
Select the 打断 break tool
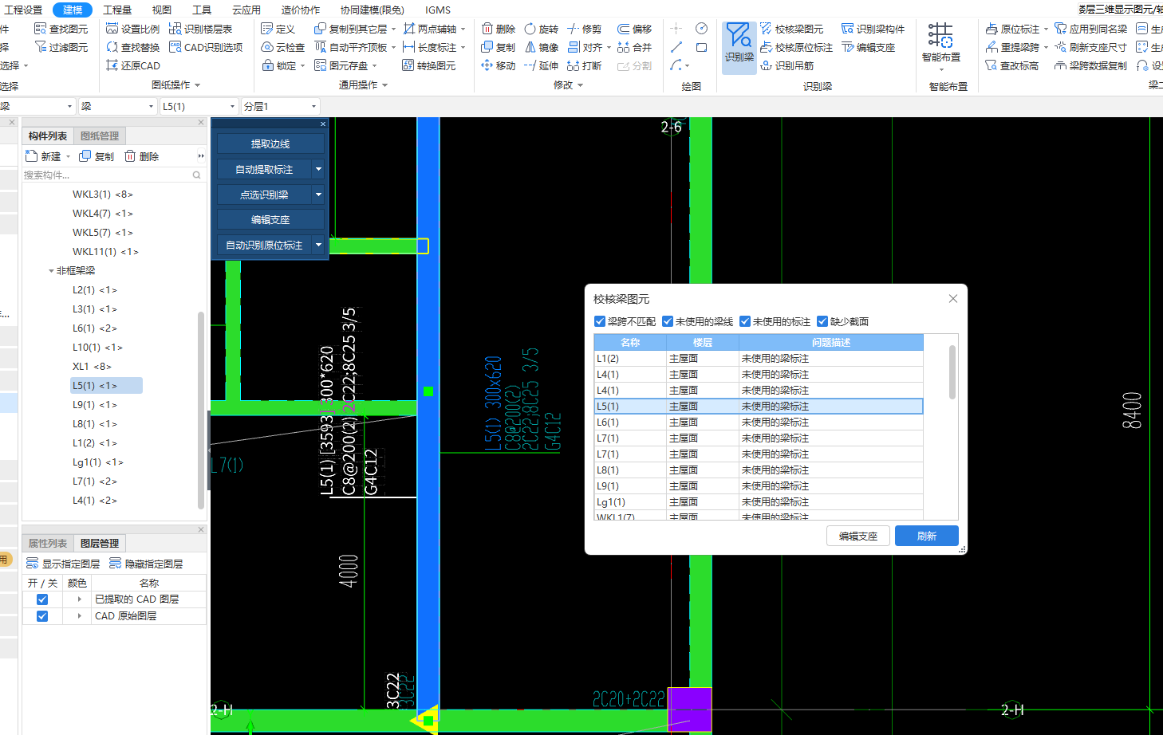coord(585,65)
